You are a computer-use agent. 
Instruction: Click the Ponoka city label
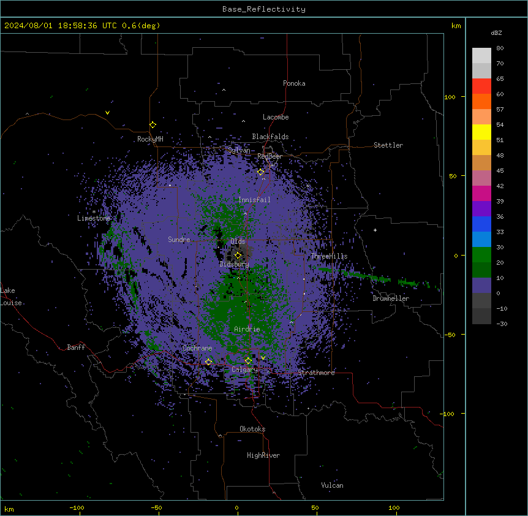click(x=294, y=83)
